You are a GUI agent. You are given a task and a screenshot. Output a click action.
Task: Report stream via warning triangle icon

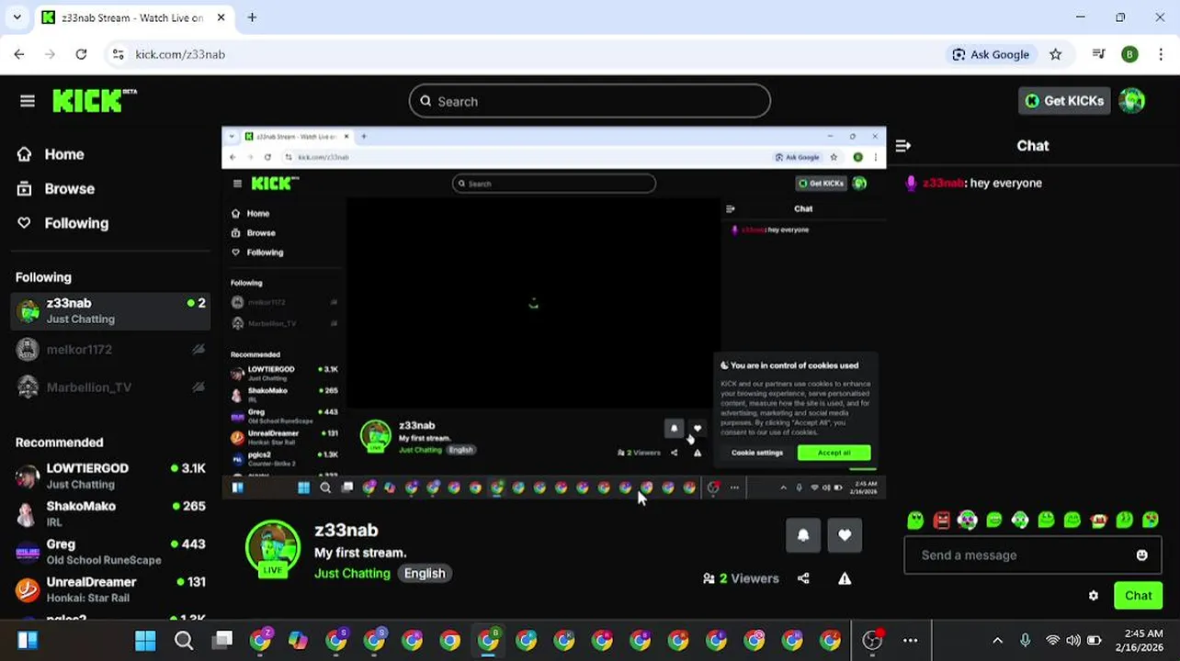pyautogui.click(x=845, y=578)
